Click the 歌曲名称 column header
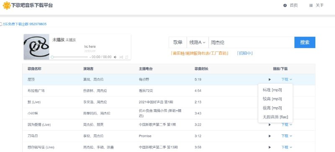This screenshot has height=152, width=335. (34, 69)
